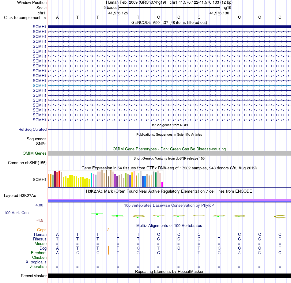
Task: Click the 4.88 PhyloP upper scale value
Action: pos(39,205)
